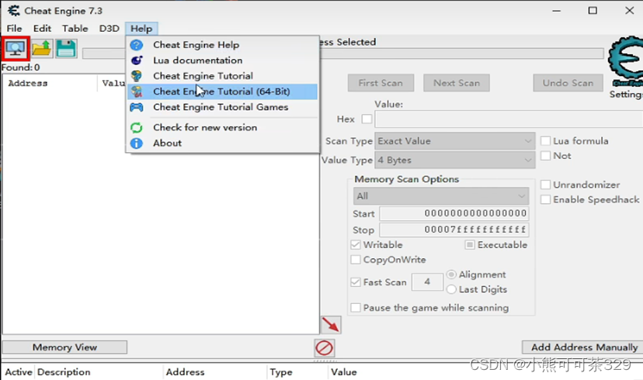Click the Cheat Engine title bar icon
Viewport: 643px width, 380px height.
[13, 11]
